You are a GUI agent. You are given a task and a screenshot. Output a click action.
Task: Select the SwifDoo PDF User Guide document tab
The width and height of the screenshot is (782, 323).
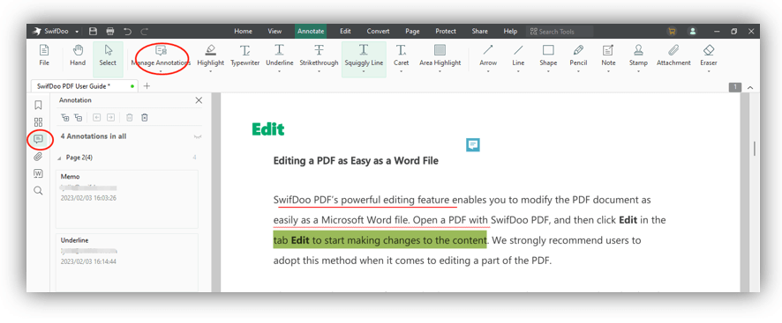click(x=85, y=86)
